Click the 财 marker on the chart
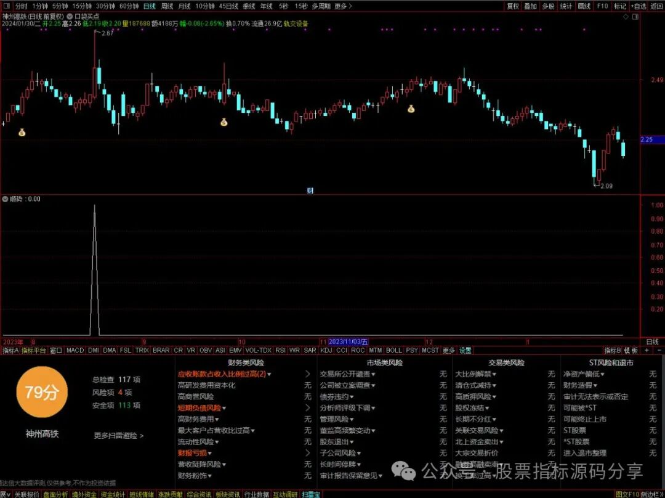665x498 pixels. [310, 190]
